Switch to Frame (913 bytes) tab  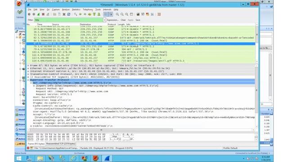(x=36, y=144)
